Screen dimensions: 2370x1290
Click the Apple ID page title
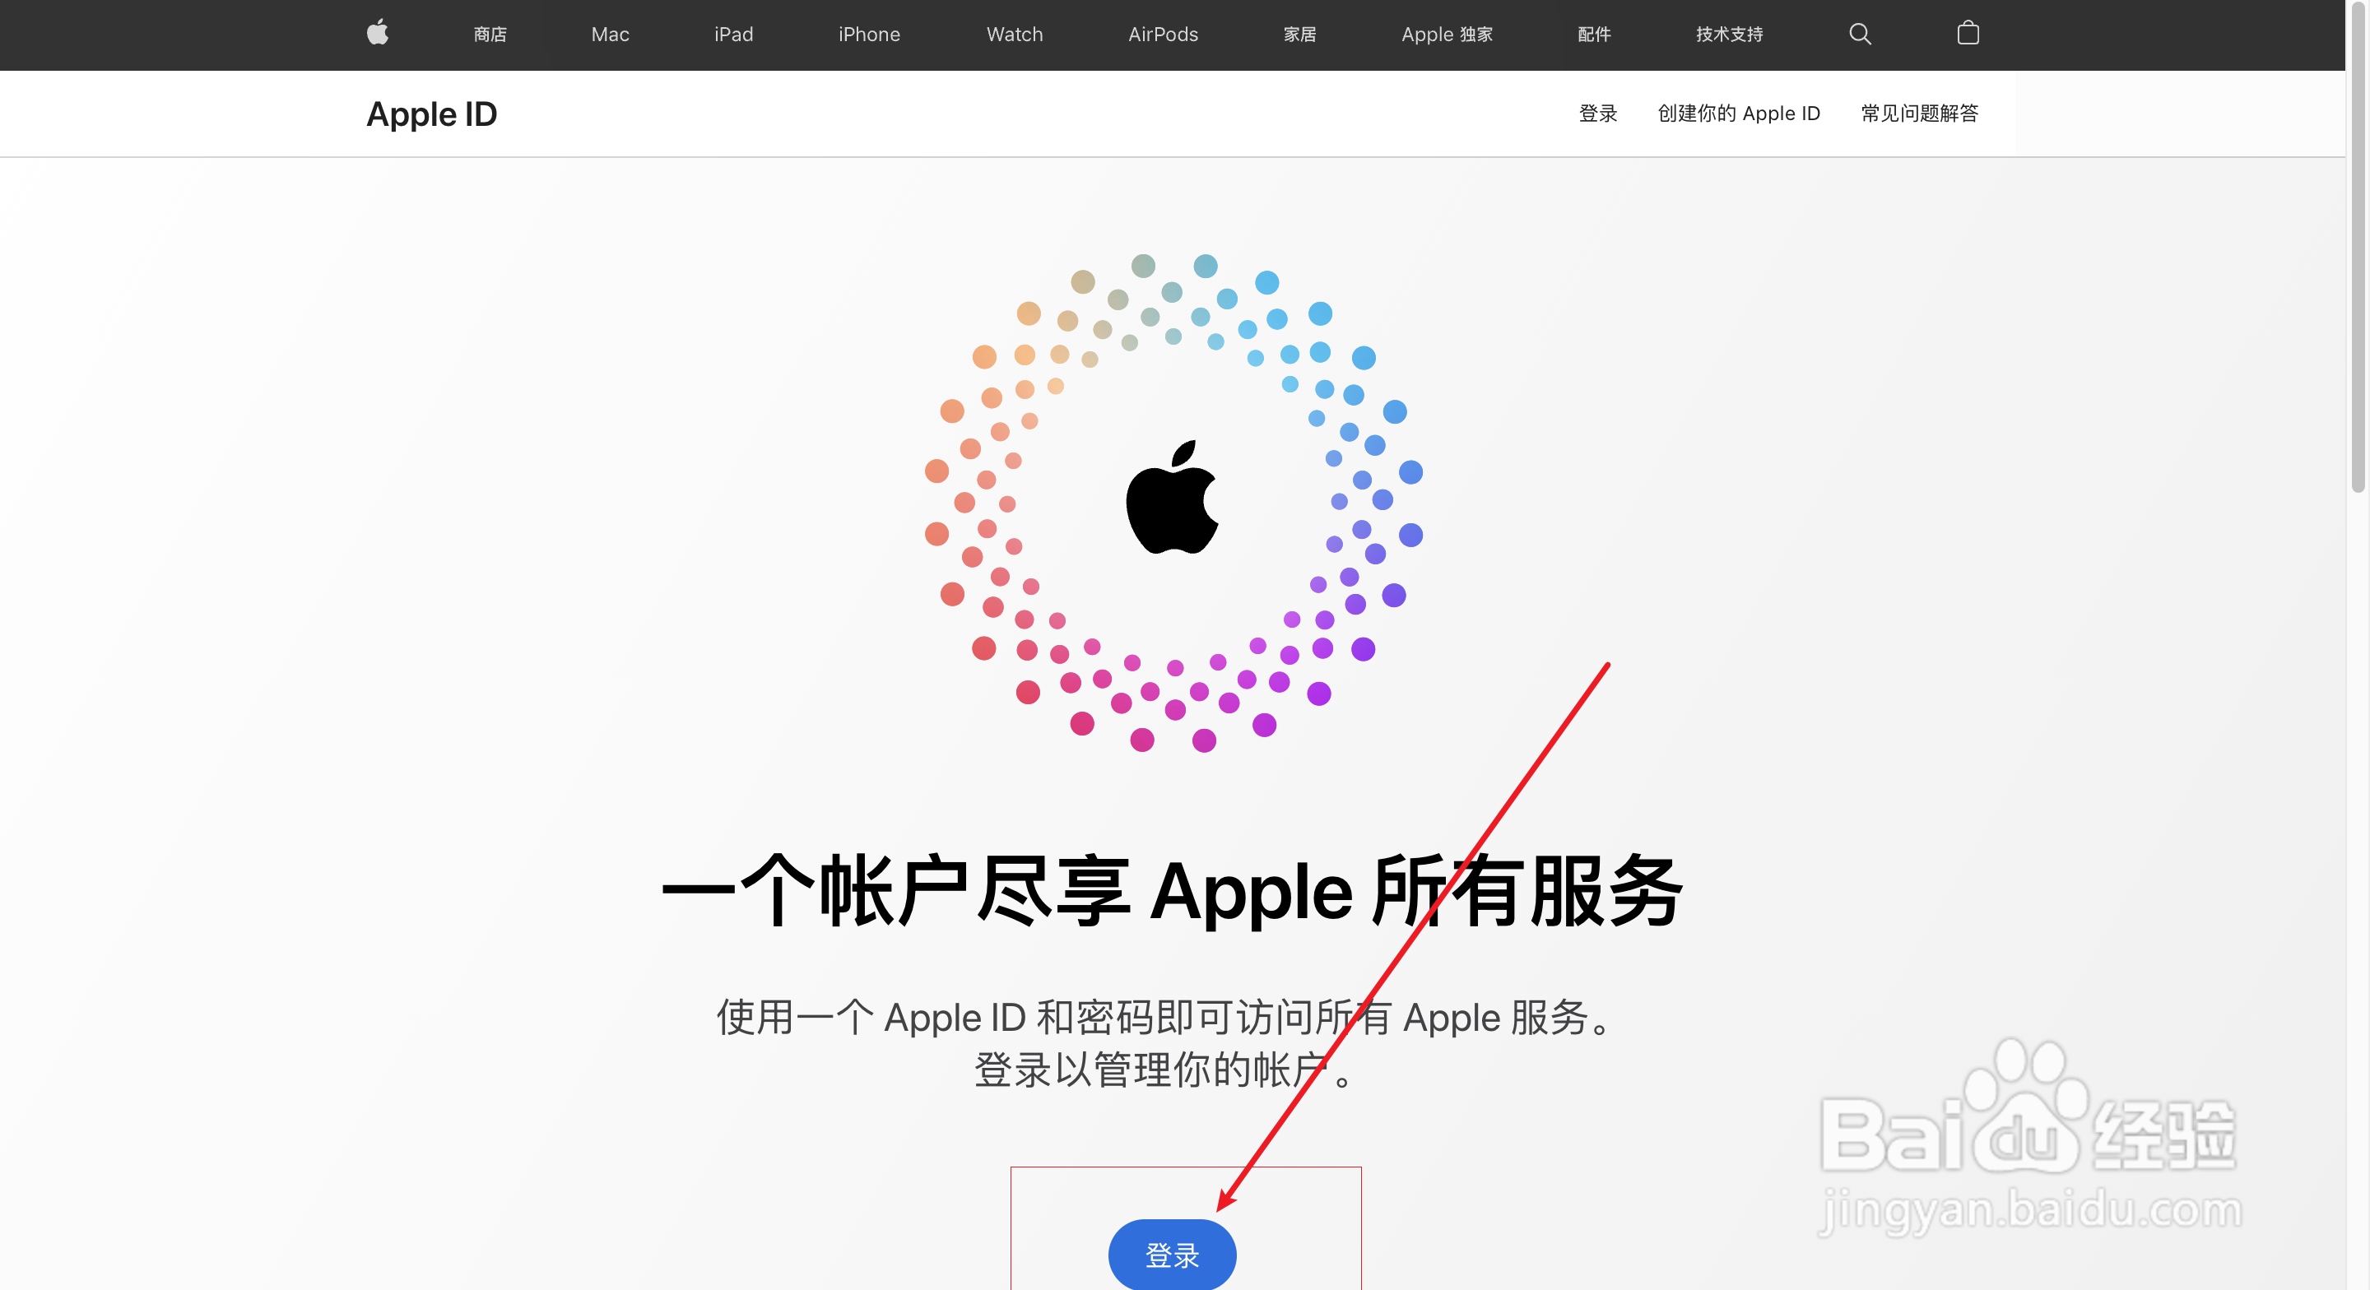tap(431, 114)
